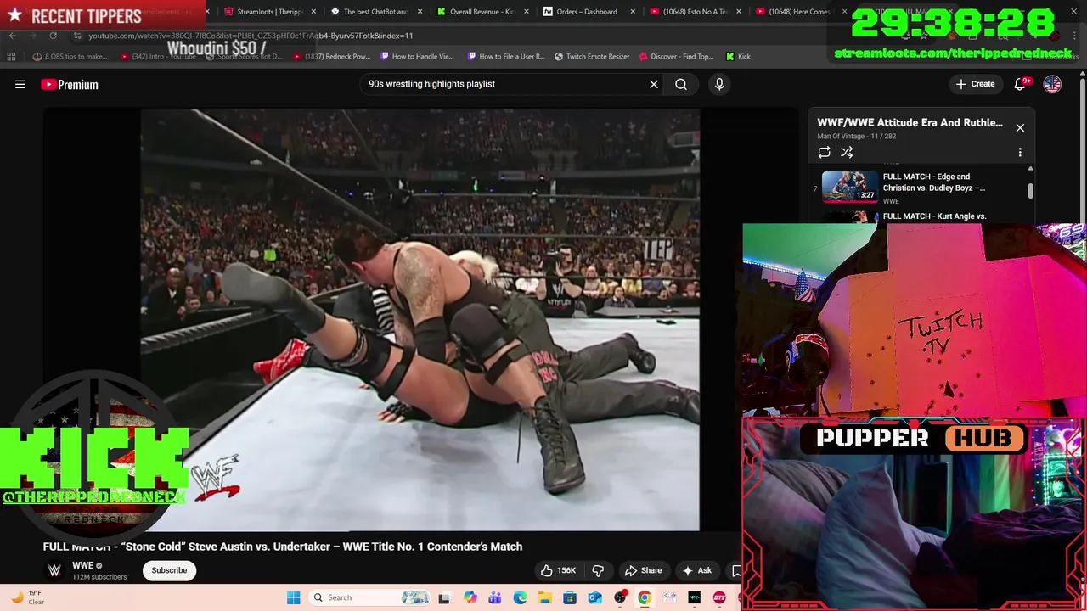Like the video with 156K likes

[559, 570]
